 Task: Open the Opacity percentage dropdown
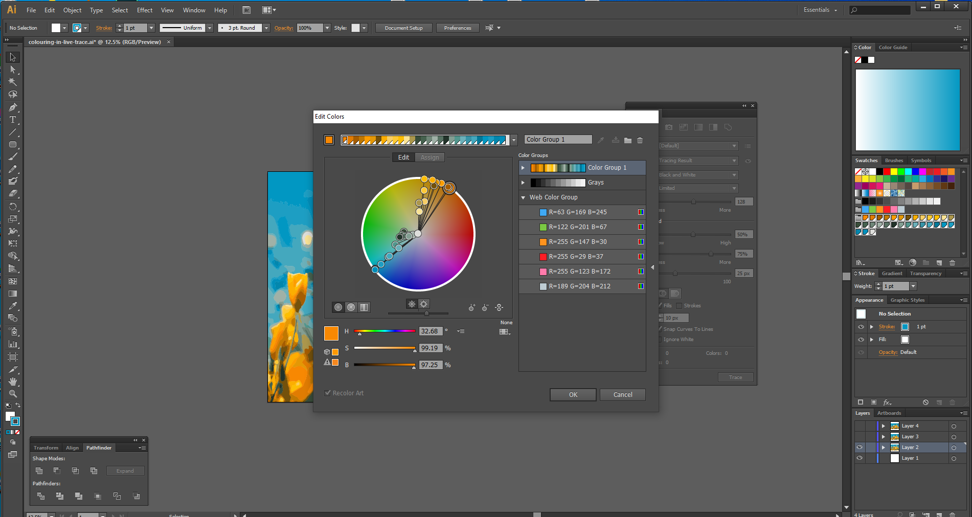click(327, 28)
